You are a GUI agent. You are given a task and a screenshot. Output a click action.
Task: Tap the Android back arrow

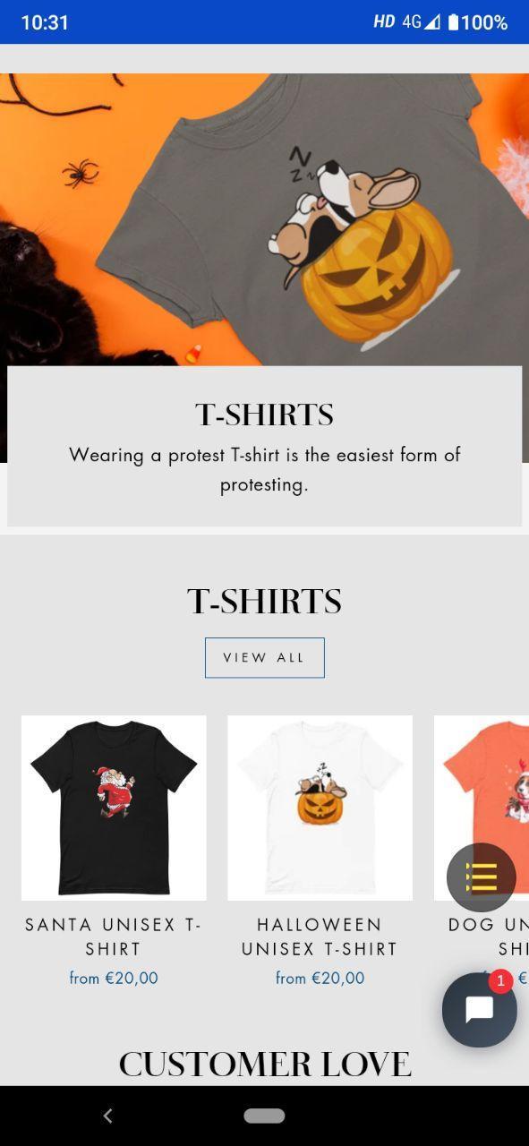107,1116
